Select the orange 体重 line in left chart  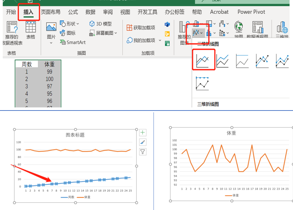pyautogui.click(x=79, y=150)
